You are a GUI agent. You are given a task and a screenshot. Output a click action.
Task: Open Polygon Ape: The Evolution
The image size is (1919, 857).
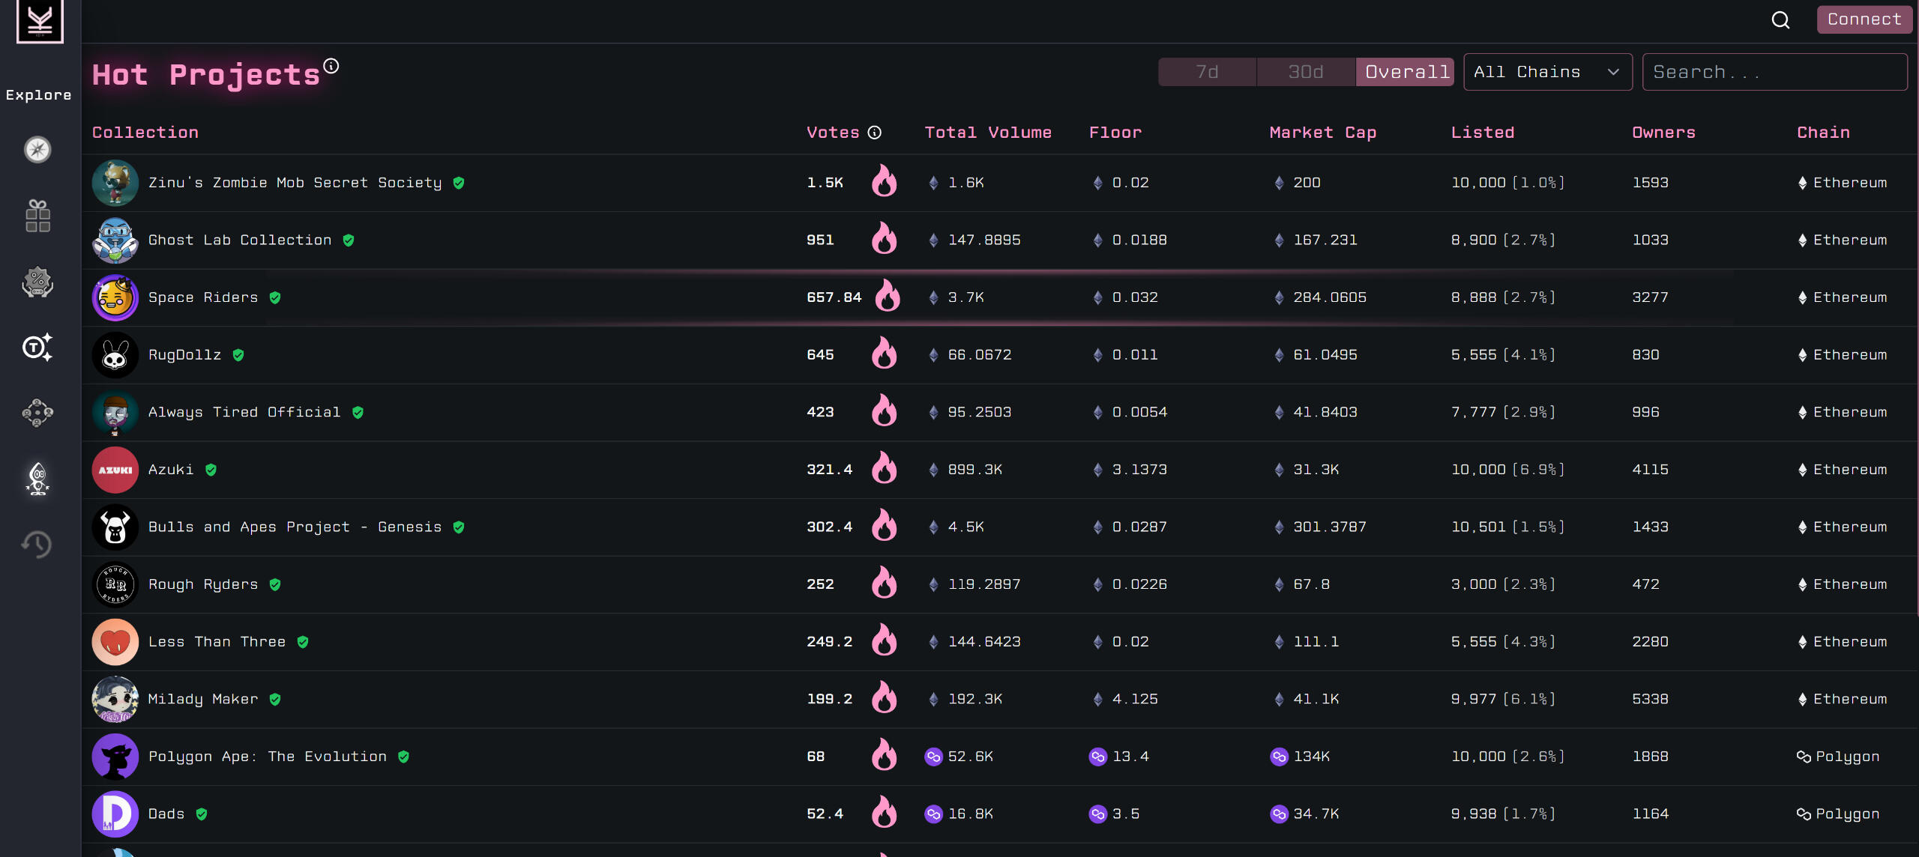[x=268, y=757]
